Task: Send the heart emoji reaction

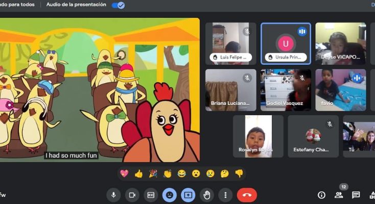Action: tap(124, 173)
